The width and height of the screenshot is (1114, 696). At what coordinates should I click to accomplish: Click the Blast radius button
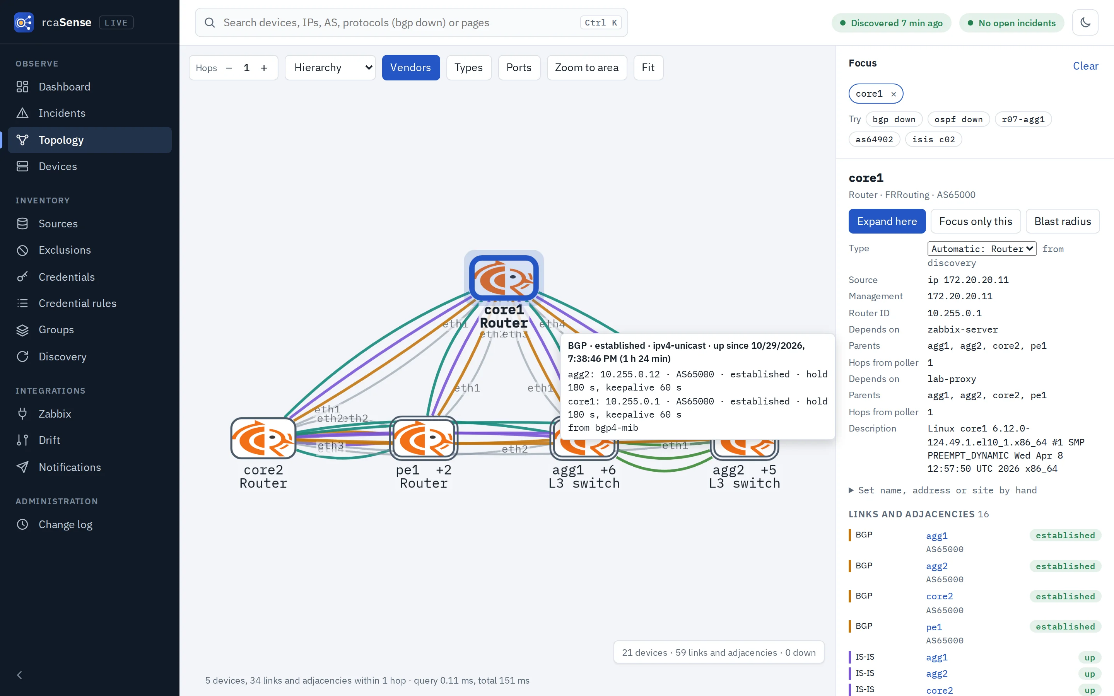tap(1063, 222)
